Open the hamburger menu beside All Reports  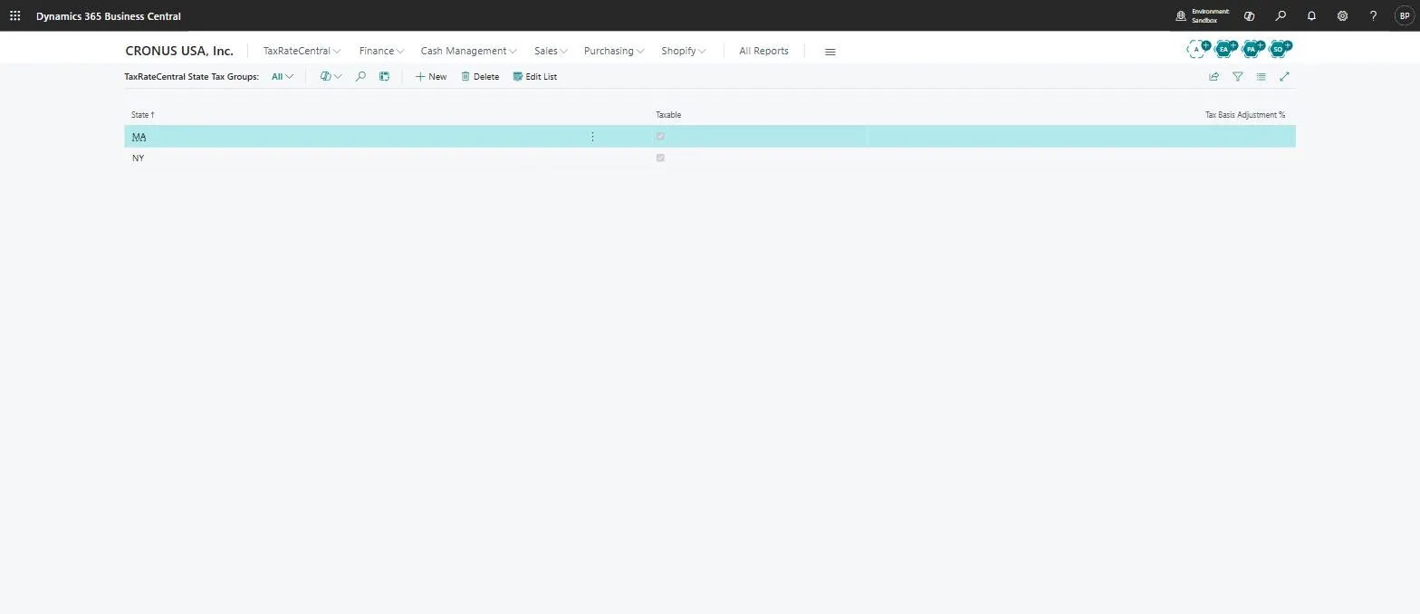coord(830,52)
